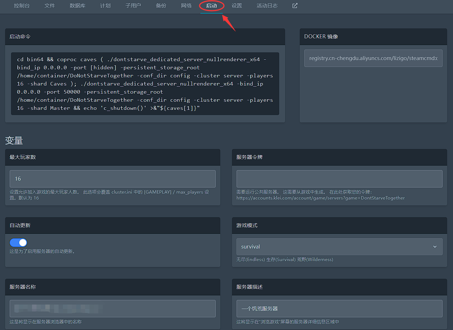The image size is (453, 330).
Task: Select the 启动 tab
Action: pos(211,6)
